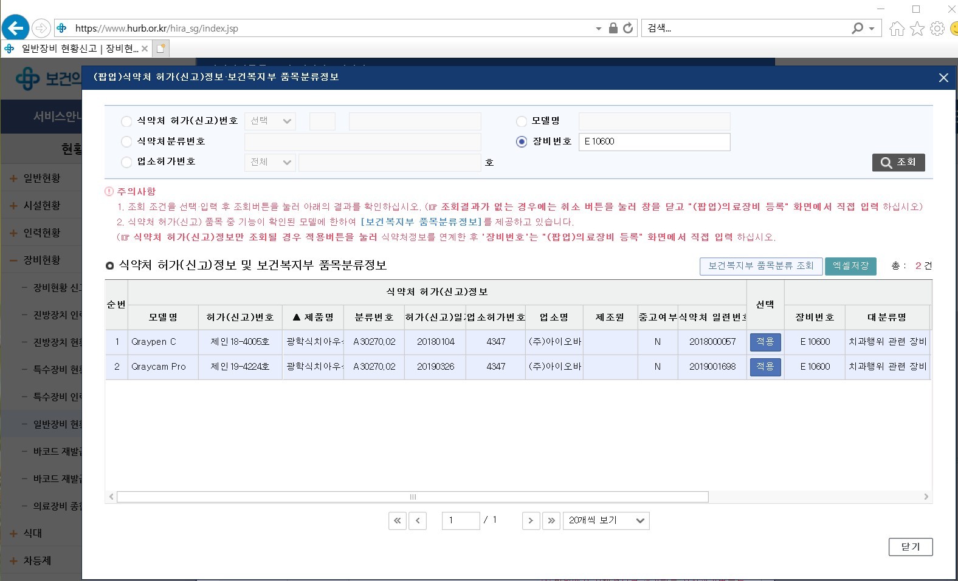Select 식약처 허가(신고)번호 radio button

pyautogui.click(x=126, y=121)
